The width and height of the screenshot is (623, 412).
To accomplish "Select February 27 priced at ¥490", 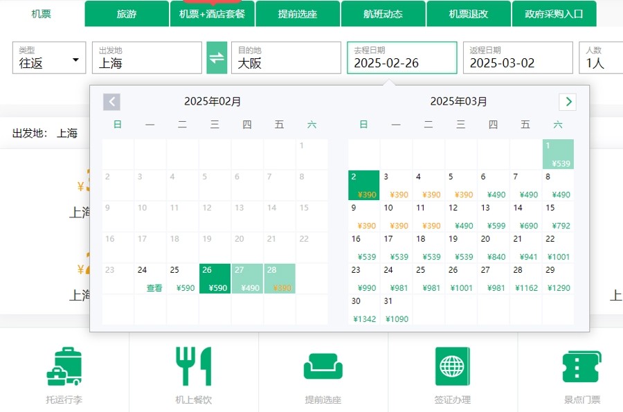I will (x=247, y=279).
